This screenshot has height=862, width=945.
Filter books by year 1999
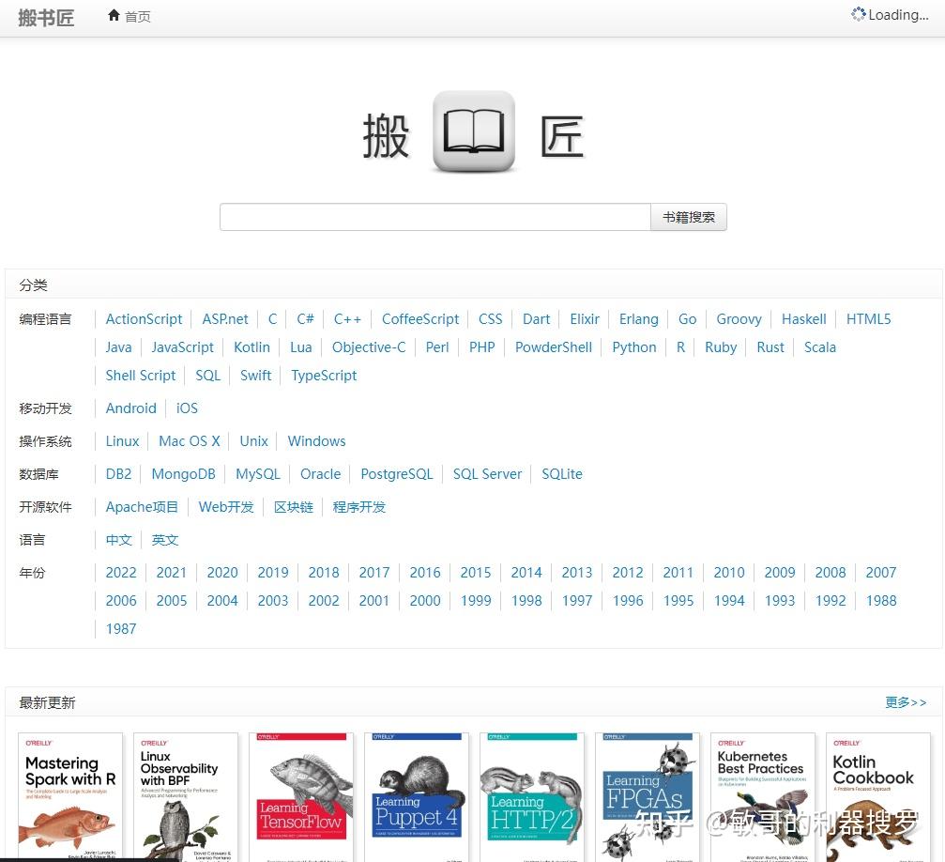476,601
